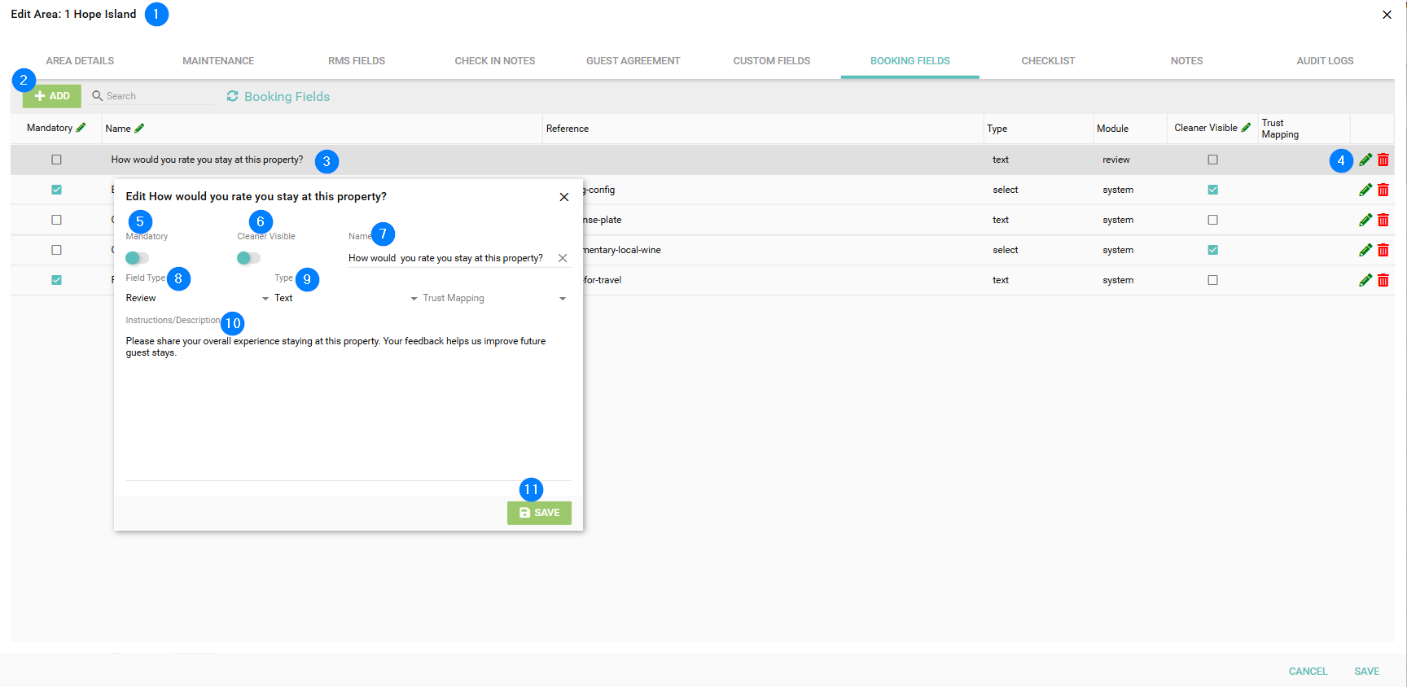Image resolution: width=1407 pixels, height=687 pixels.
Task: Check the Mandatory checkbox for the review row
Action: [x=56, y=160]
